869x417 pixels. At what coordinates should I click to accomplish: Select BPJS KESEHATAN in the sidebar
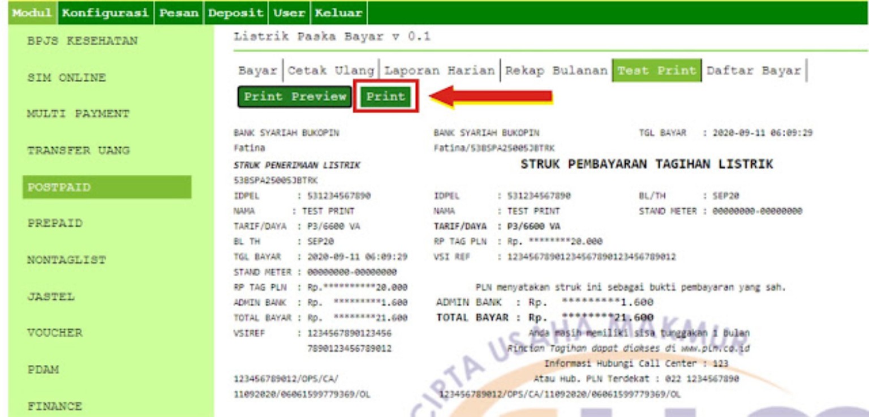83,41
